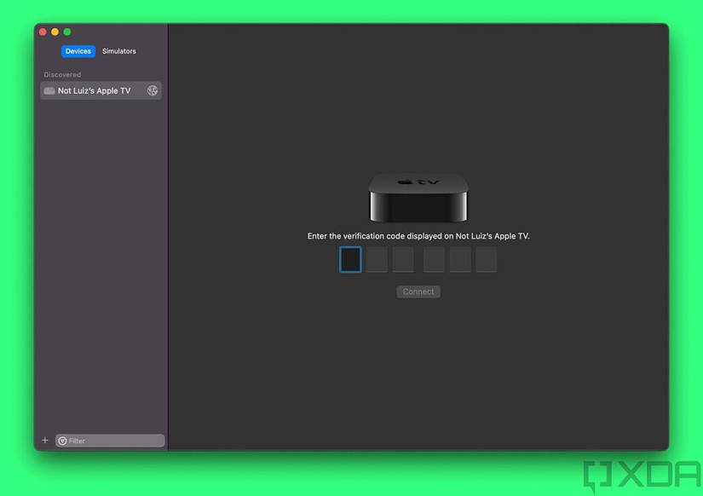Switch to the Devices tab

pos(78,51)
